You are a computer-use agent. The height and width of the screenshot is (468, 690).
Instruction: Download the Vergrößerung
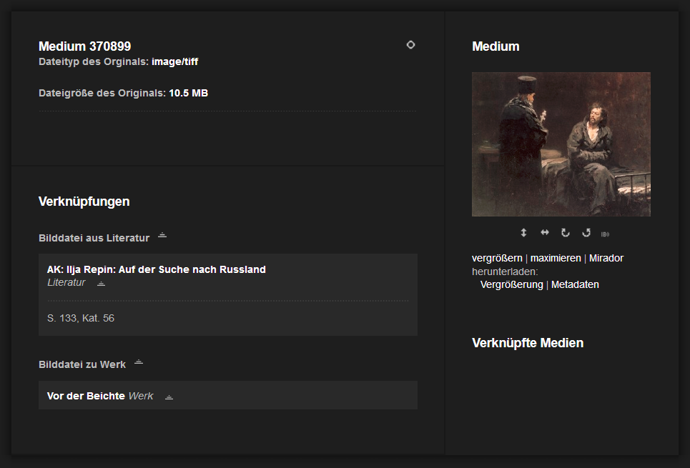pyautogui.click(x=511, y=284)
